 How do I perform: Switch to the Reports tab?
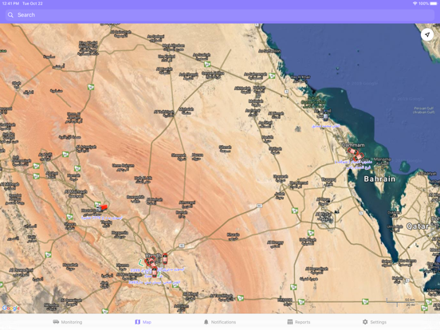point(299,322)
